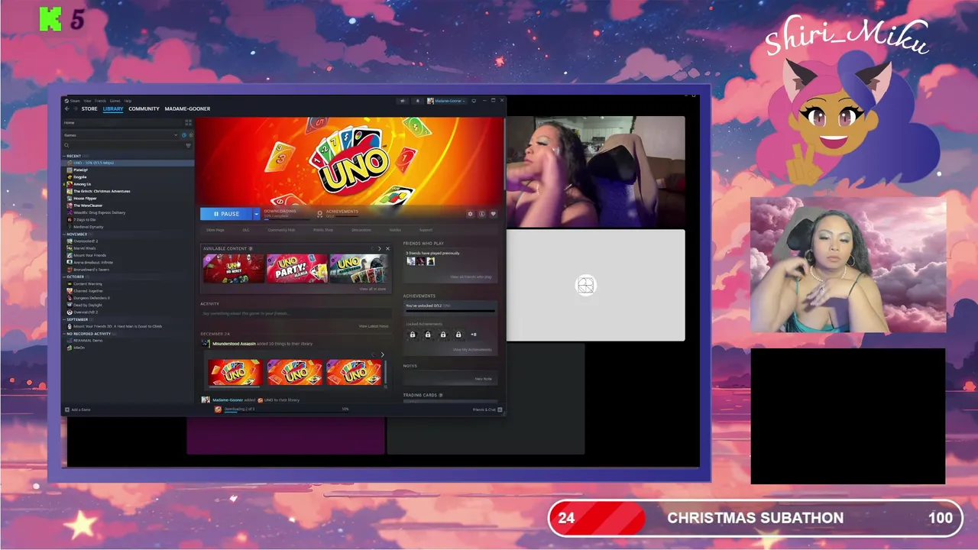Select House Flipper in the library
This screenshot has height=550, width=978.
[x=85, y=198]
